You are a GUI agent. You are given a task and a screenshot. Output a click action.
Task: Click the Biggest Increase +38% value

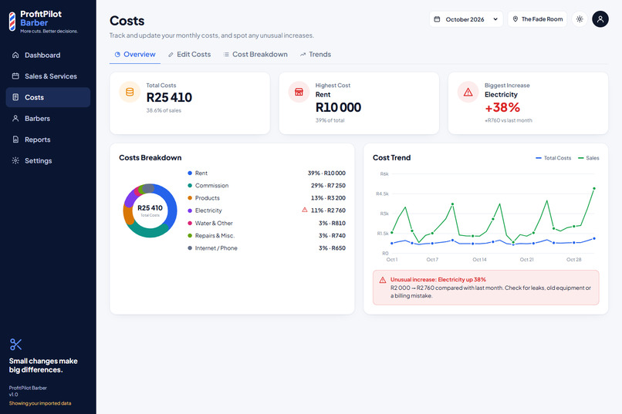[502, 107]
